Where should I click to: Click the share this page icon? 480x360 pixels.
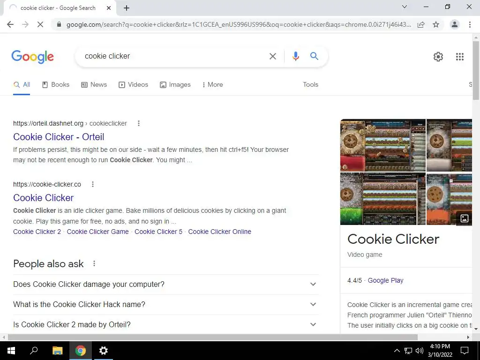pyautogui.click(x=421, y=24)
